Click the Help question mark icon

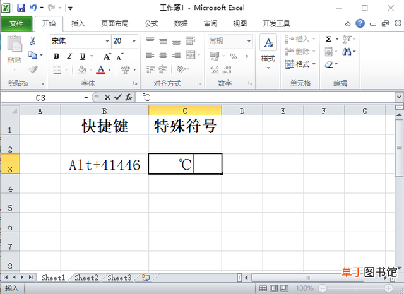pyautogui.click(x=360, y=24)
